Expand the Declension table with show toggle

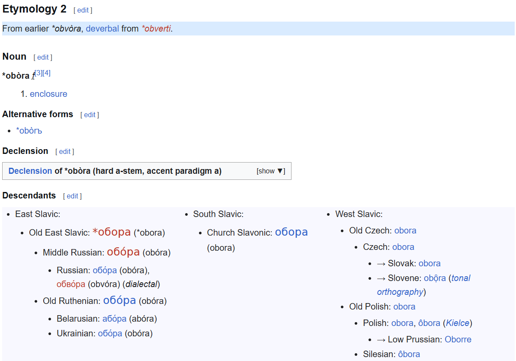point(271,171)
